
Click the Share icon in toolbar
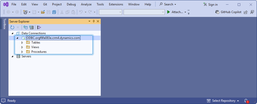click(x=245, y=12)
